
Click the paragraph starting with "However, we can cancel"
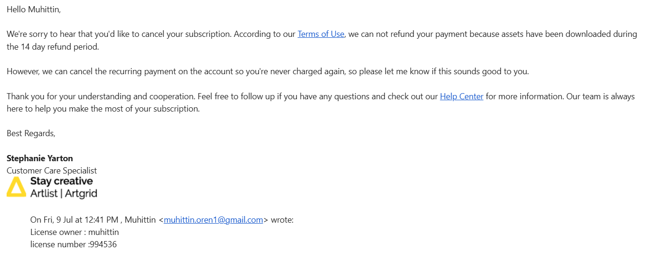[268, 72]
